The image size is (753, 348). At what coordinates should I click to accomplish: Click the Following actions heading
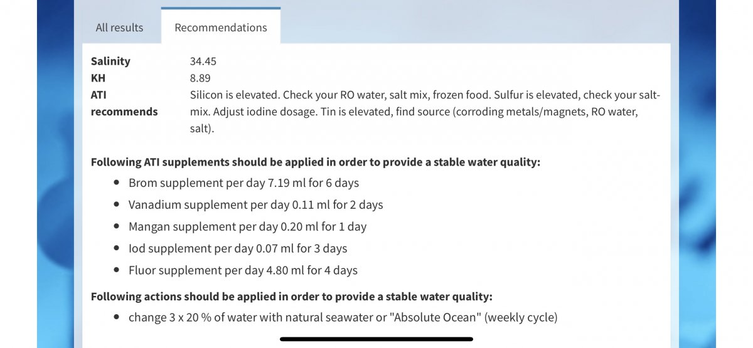291,297
